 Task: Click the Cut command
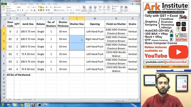[8, 7]
